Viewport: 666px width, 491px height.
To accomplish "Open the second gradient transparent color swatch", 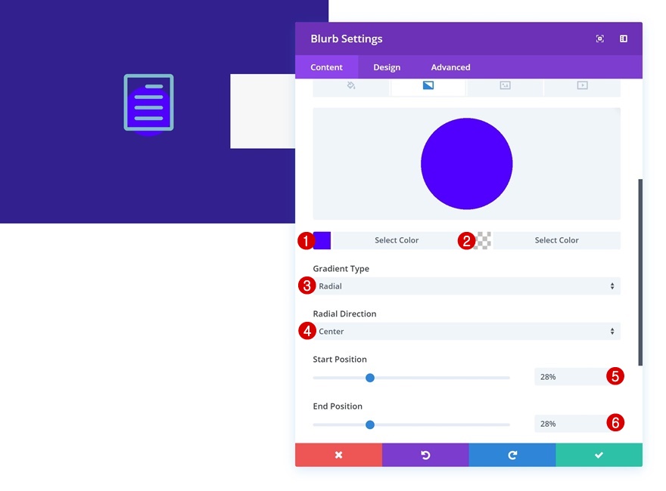I will pos(483,240).
